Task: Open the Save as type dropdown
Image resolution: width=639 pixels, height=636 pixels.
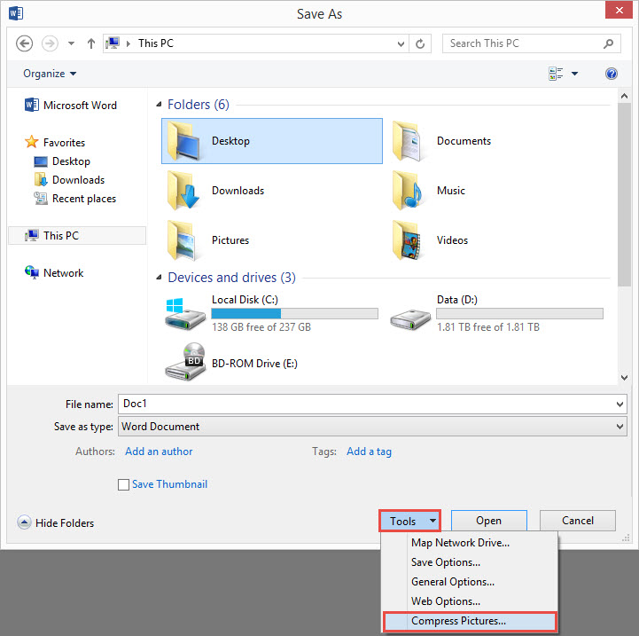Action: pyautogui.click(x=372, y=427)
